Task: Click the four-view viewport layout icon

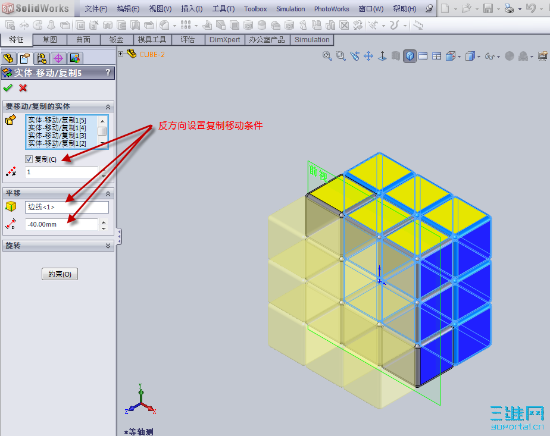Action: [437, 56]
